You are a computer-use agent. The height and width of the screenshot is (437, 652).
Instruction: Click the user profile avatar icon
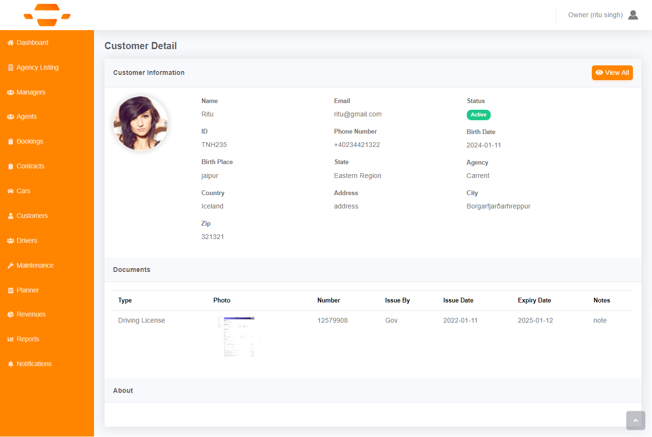tap(633, 15)
